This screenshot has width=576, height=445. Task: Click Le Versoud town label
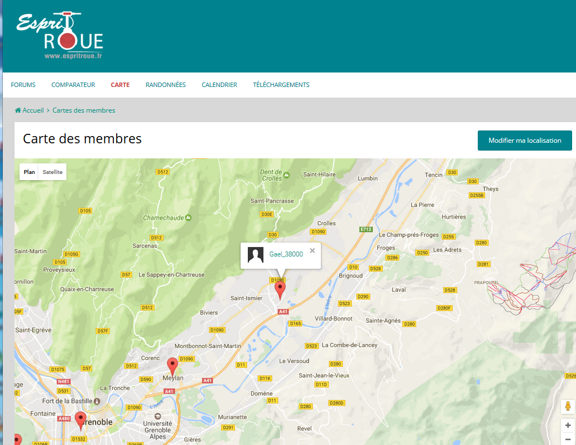[294, 361]
